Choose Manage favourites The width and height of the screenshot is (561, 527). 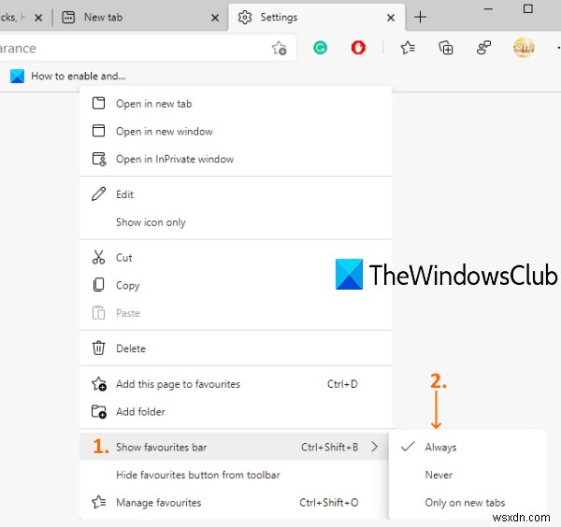pyautogui.click(x=235, y=503)
